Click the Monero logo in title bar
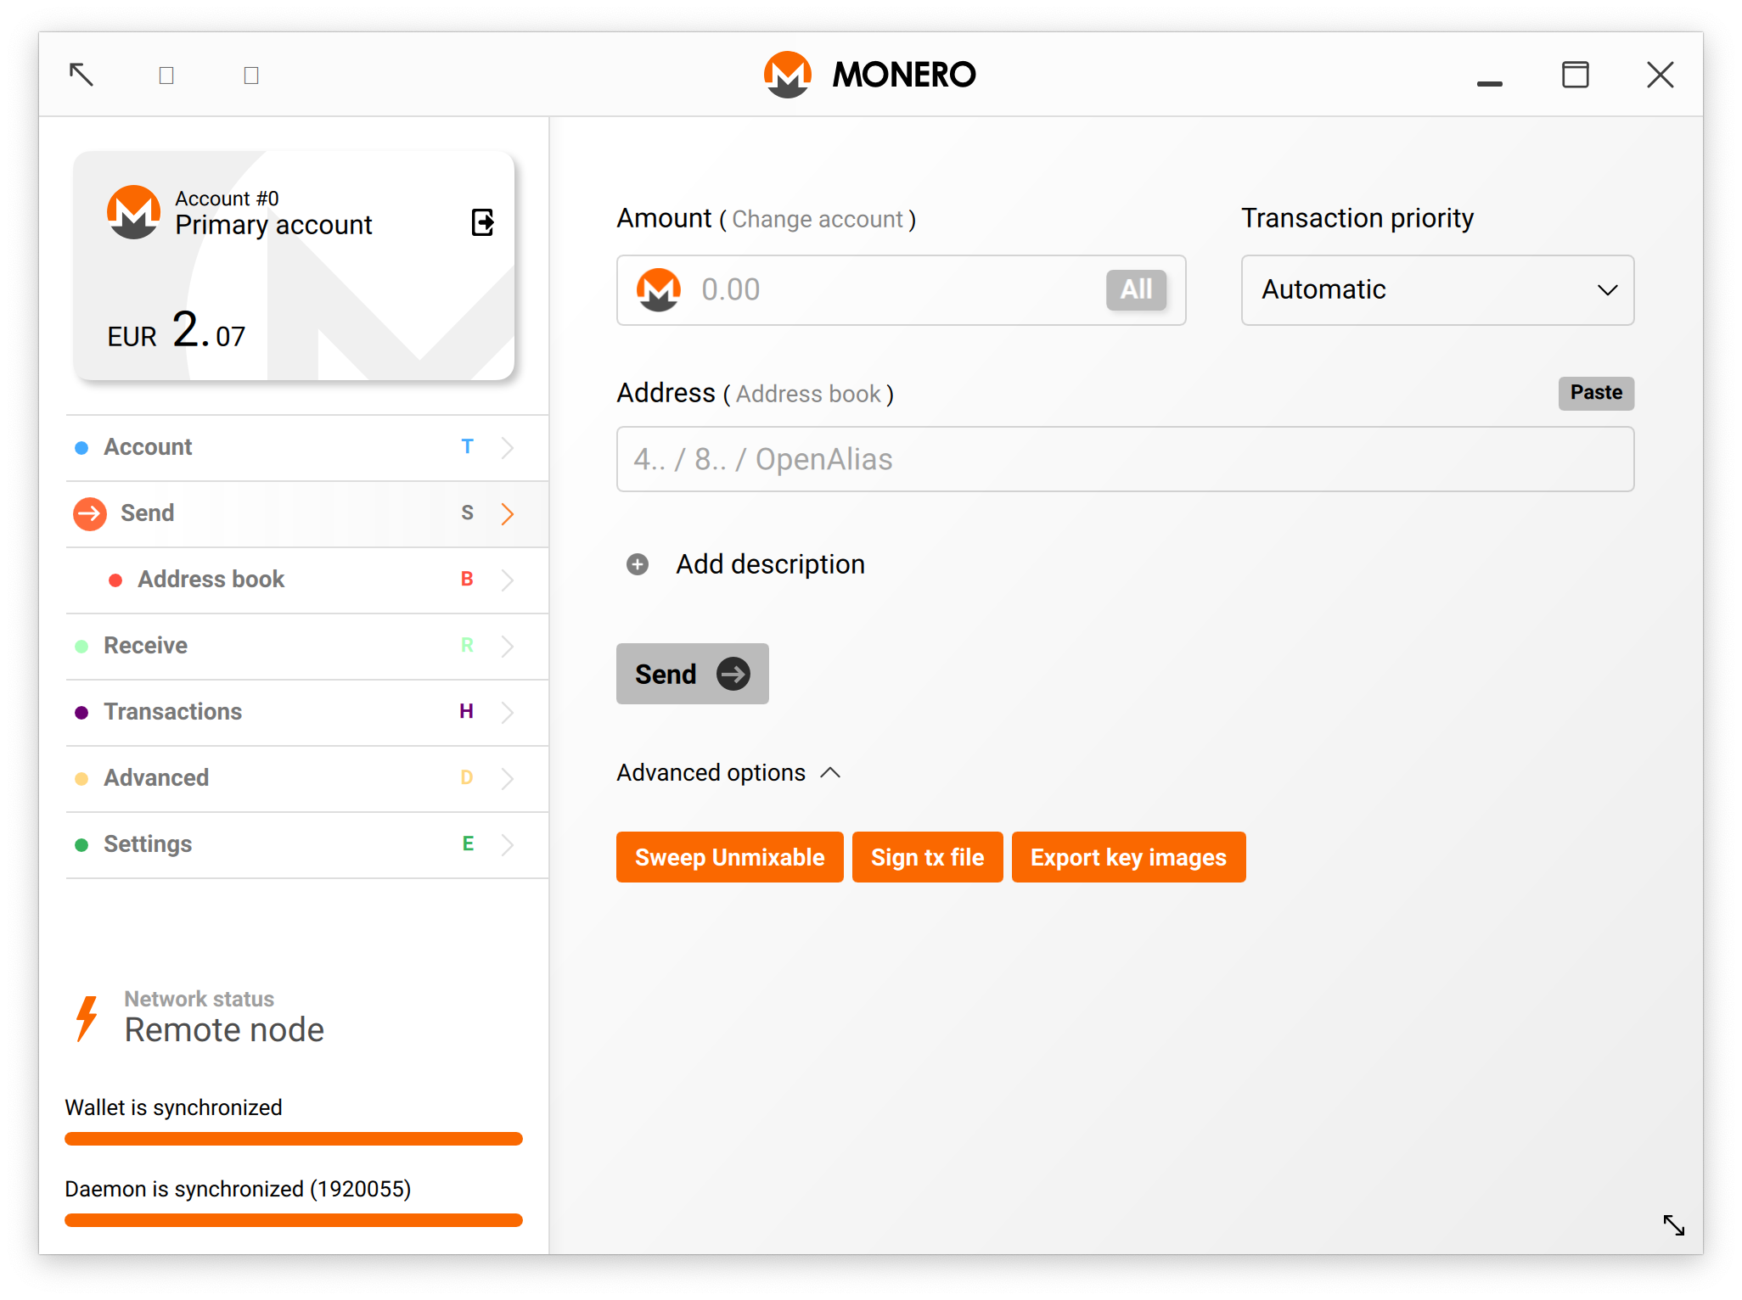The height and width of the screenshot is (1300, 1742). pos(787,75)
